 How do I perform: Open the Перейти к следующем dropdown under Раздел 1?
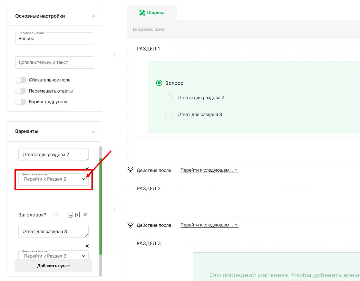pos(209,170)
